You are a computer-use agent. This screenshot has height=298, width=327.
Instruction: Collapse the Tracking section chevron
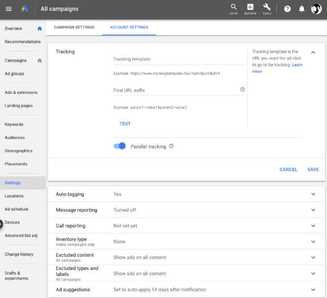(x=313, y=52)
